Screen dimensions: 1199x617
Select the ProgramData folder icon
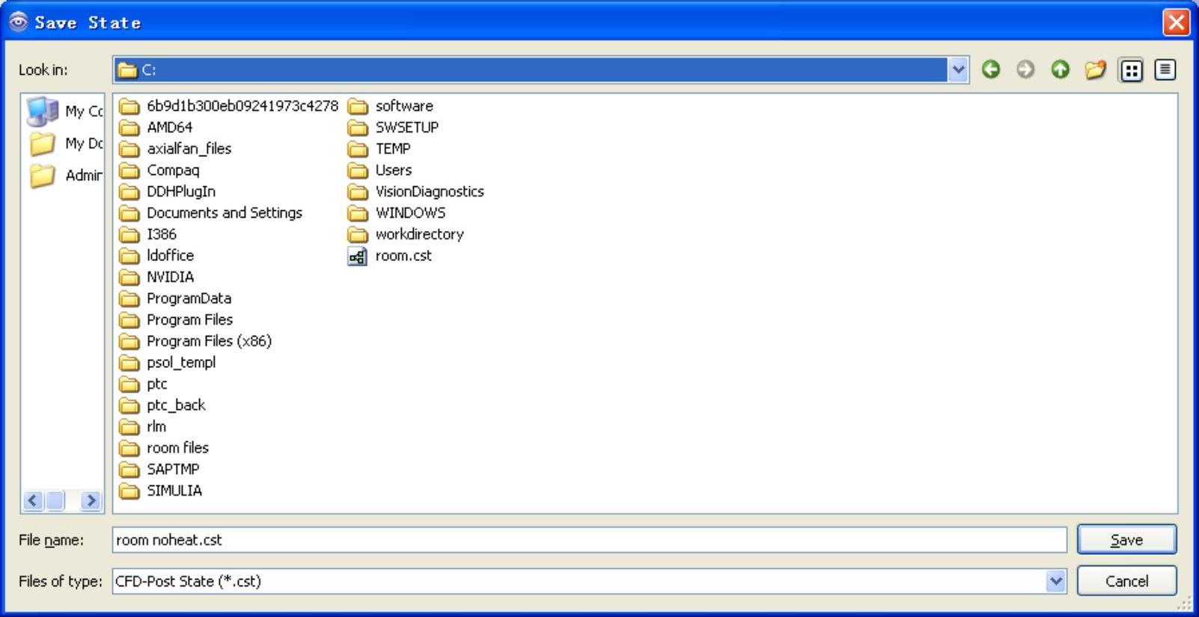[x=129, y=299]
